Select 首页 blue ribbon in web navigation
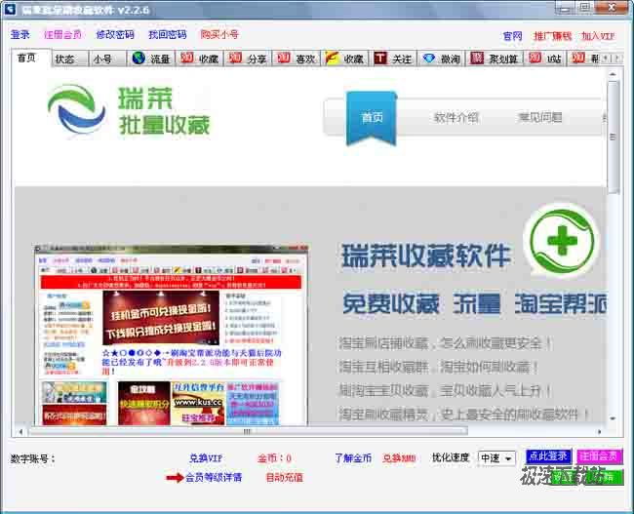 click(x=372, y=117)
